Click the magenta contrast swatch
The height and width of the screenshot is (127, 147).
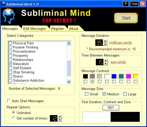pos(129,76)
